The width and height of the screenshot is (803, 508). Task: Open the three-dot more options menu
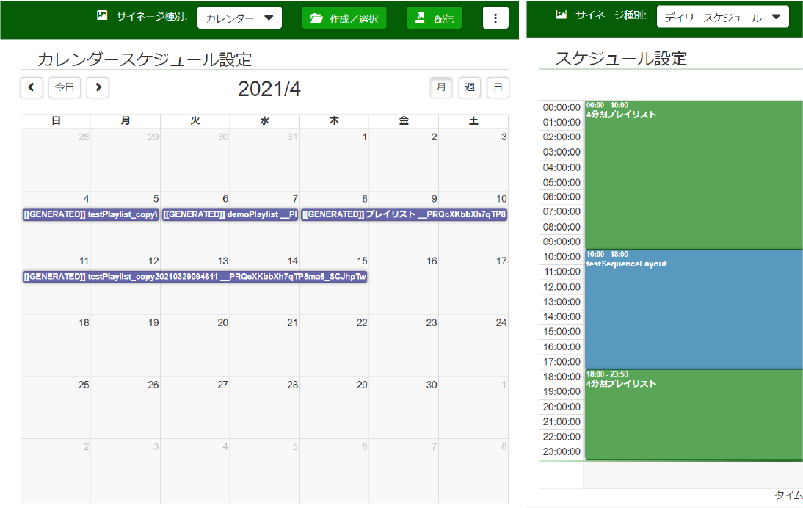tap(495, 18)
